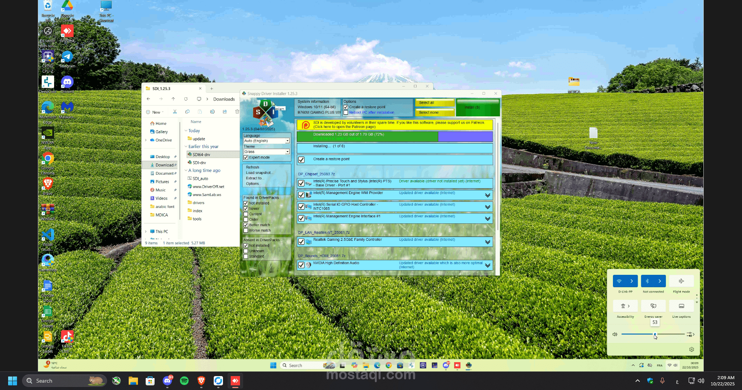Expand Intel(R) Serial IO GPIO Host Controller details
The image size is (742, 390).
tap(488, 207)
